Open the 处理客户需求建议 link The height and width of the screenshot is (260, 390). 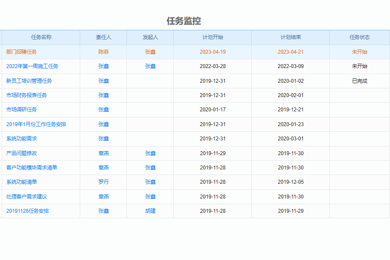click(26, 197)
